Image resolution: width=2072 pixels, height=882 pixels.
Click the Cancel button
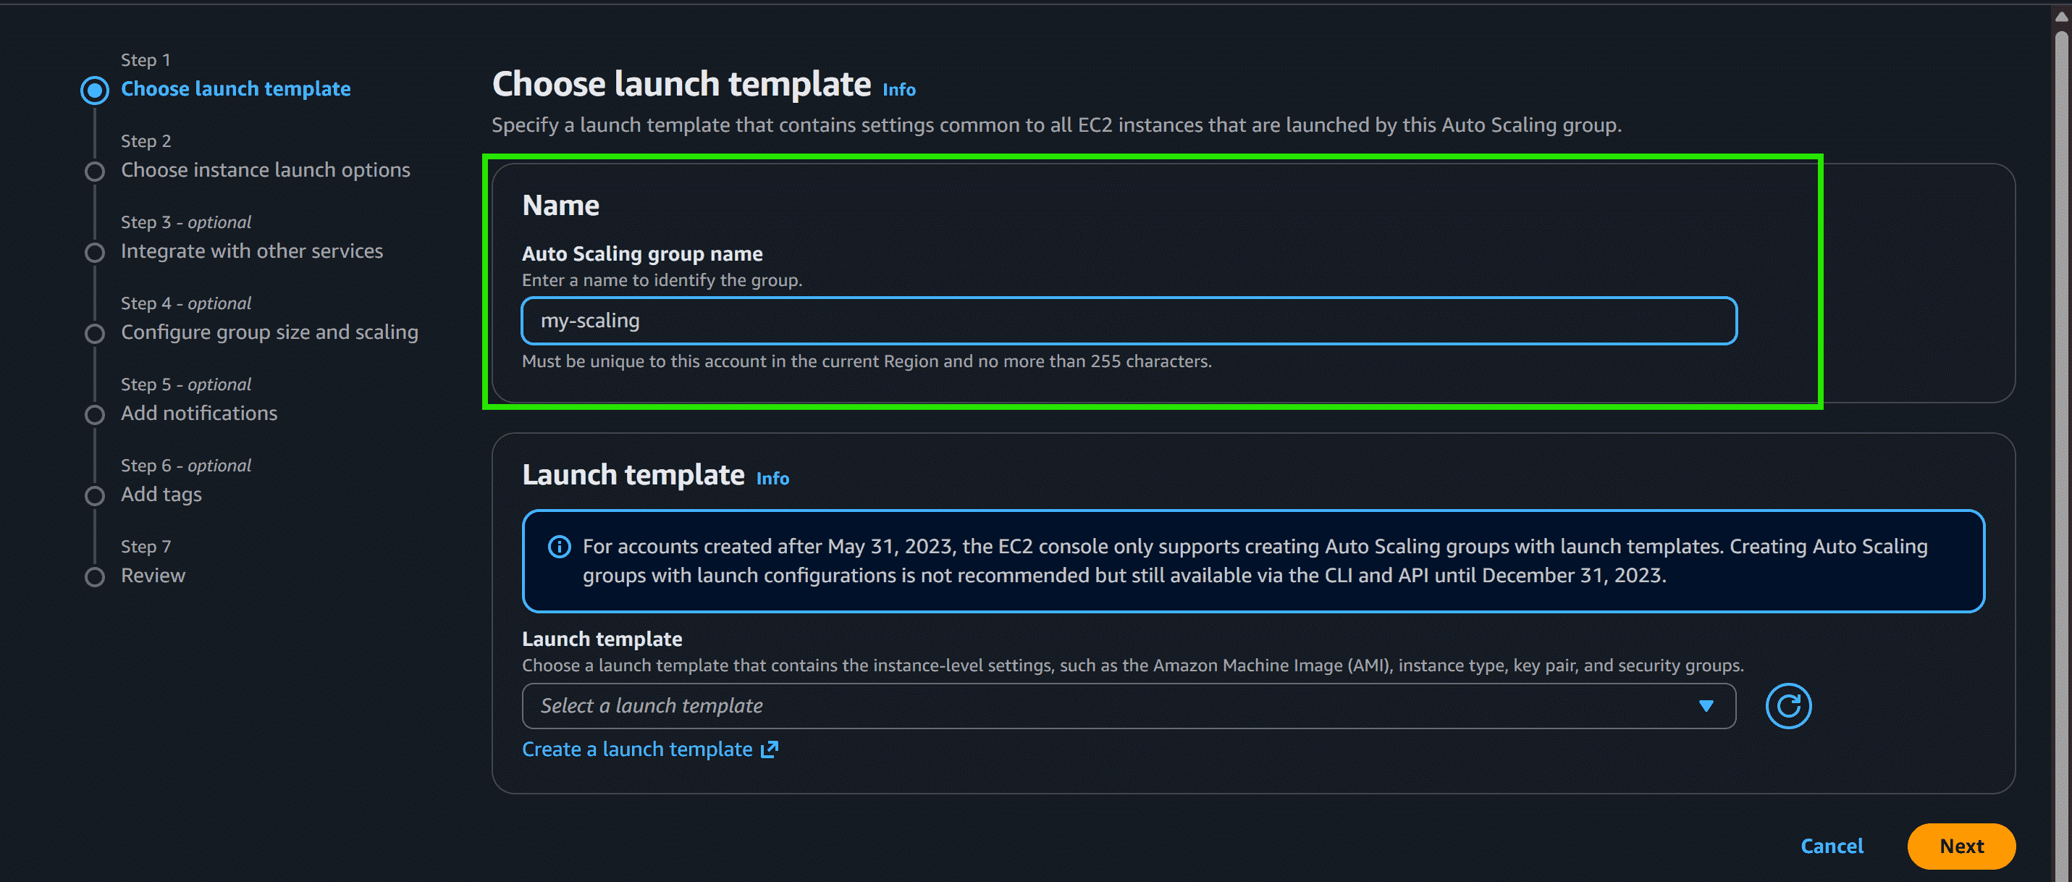[x=1832, y=846]
